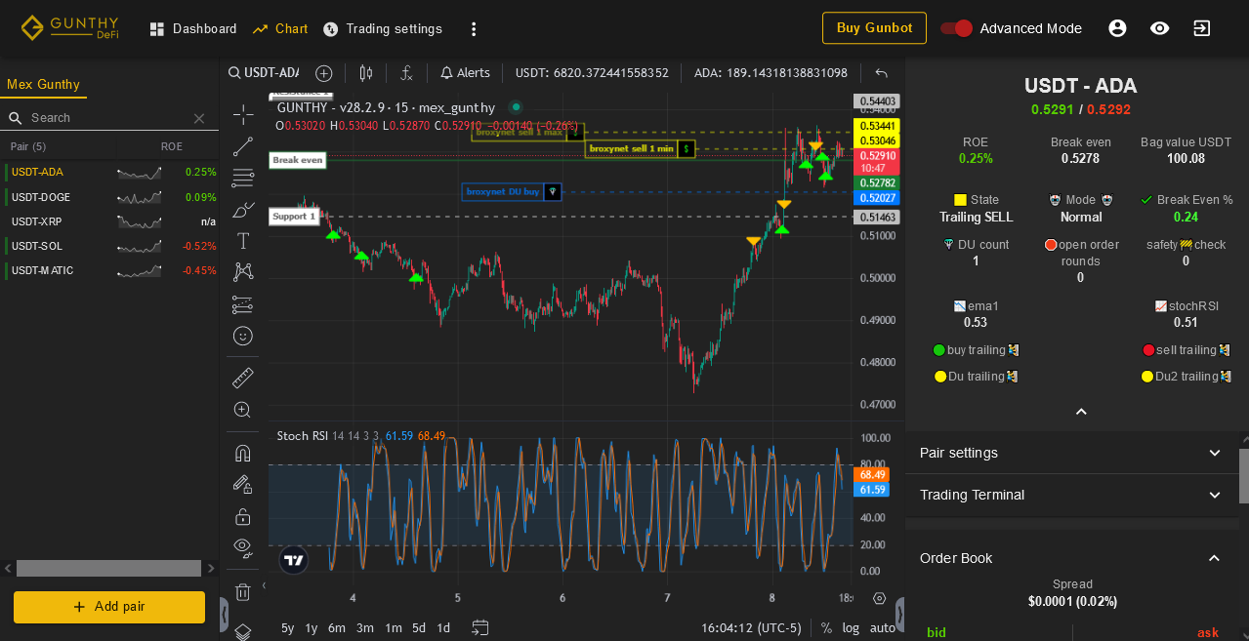Screen dimensions: 1249x641
Task: Open the Alerts bell button
Action: tap(465, 73)
